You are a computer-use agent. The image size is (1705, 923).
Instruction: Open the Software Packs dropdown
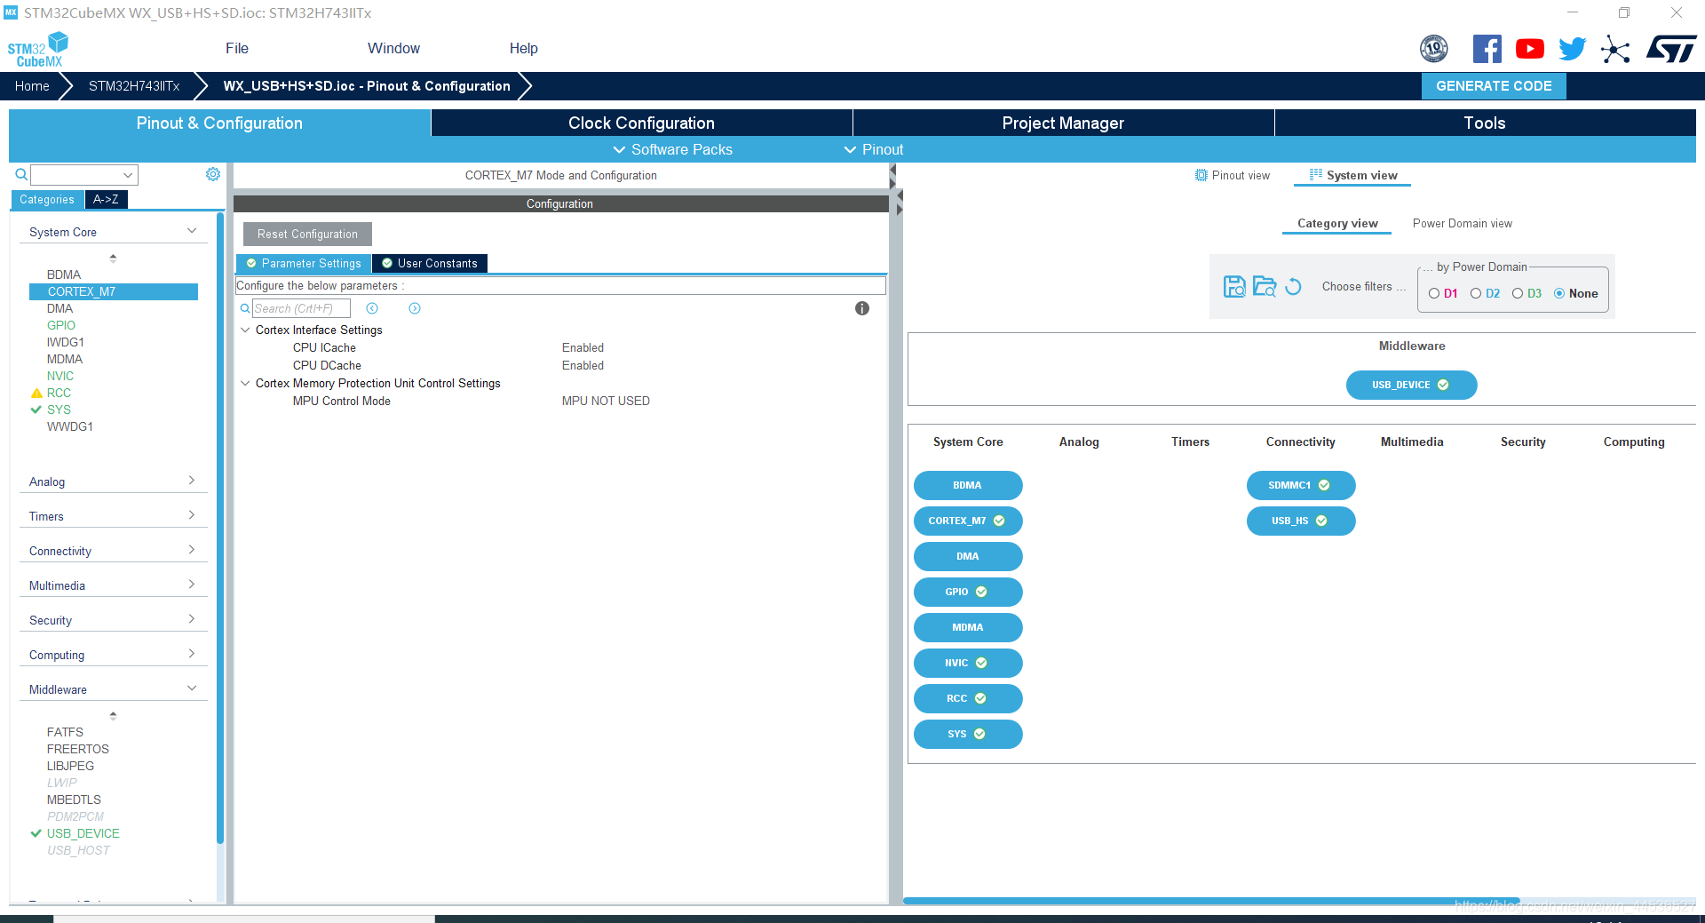coord(672,149)
